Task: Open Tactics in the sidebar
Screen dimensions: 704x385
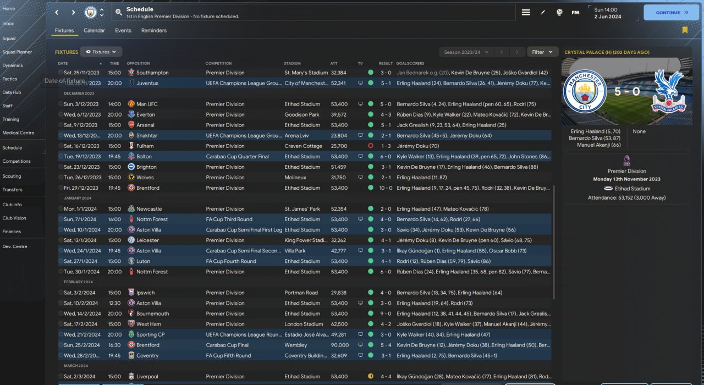Action: tap(10, 79)
